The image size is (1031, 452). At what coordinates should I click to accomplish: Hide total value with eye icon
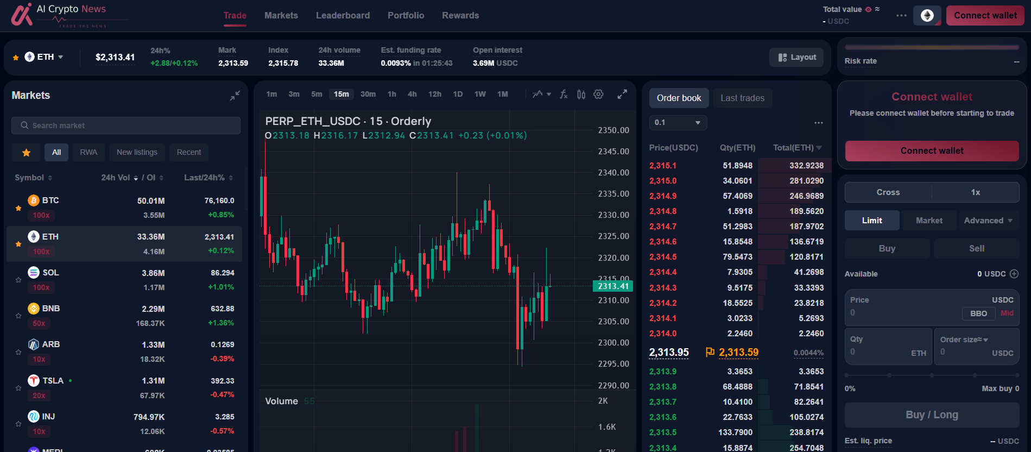[x=868, y=9]
